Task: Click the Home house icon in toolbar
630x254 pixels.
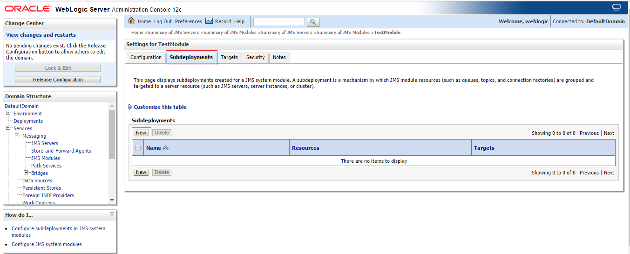Action: [131, 21]
